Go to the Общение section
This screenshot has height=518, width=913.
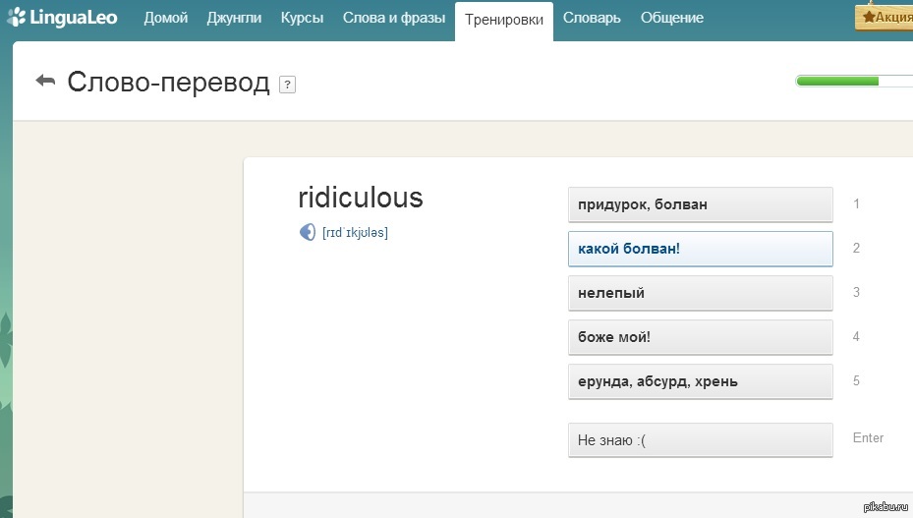(x=671, y=18)
